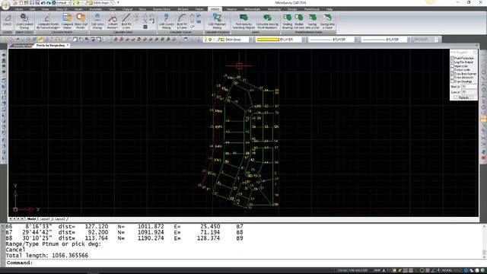Open the Help ribbon tab

pyautogui.click(x=329, y=9)
